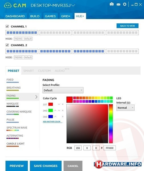Click the hex color field FF0000
This screenshot has height=171, width=144.
point(110,148)
